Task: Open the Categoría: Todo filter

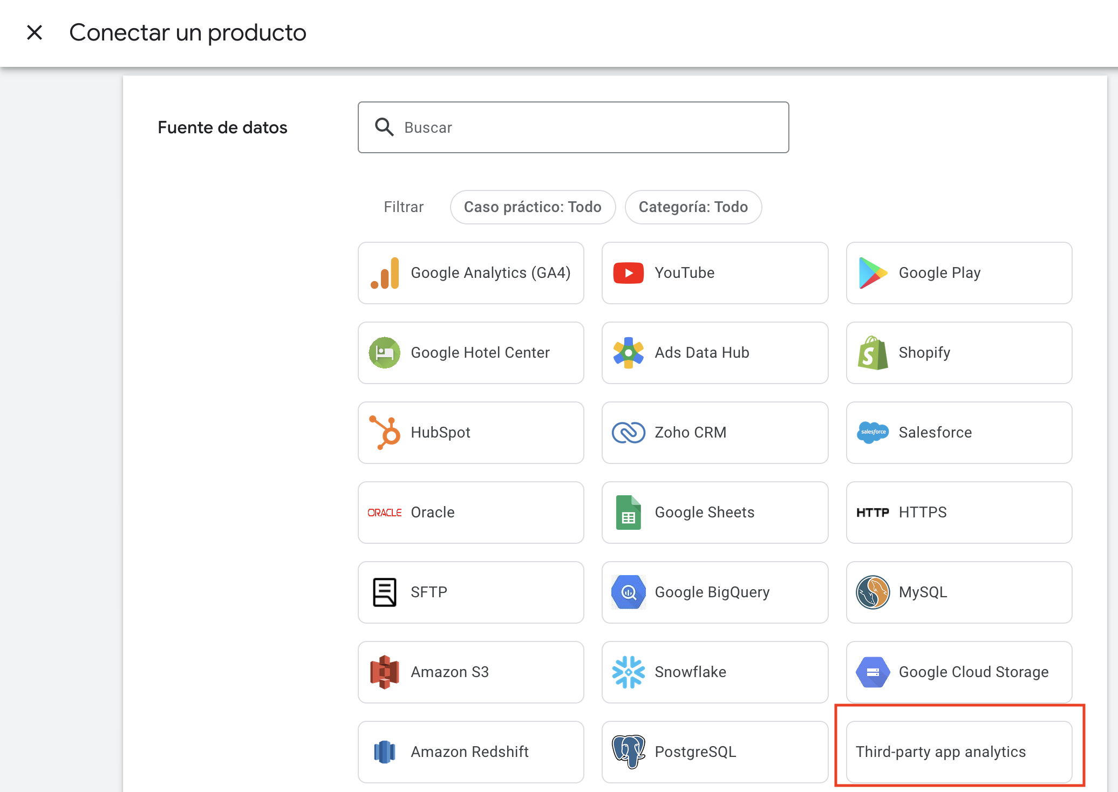Action: click(x=693, y=207)
